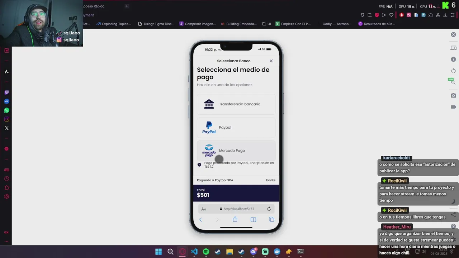Open File Explorer from taskbar
Screen dimensions: 459x258
[x=229, y=252]
